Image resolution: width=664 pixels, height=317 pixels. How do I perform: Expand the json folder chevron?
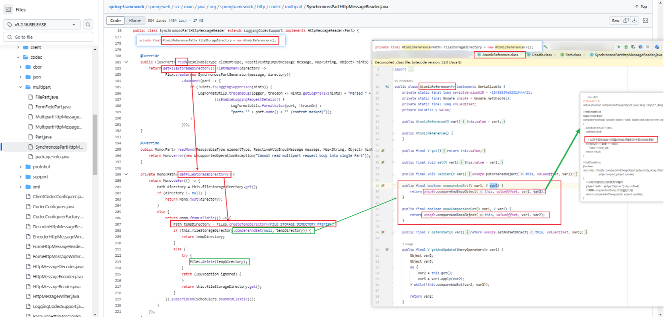point(20,77)
